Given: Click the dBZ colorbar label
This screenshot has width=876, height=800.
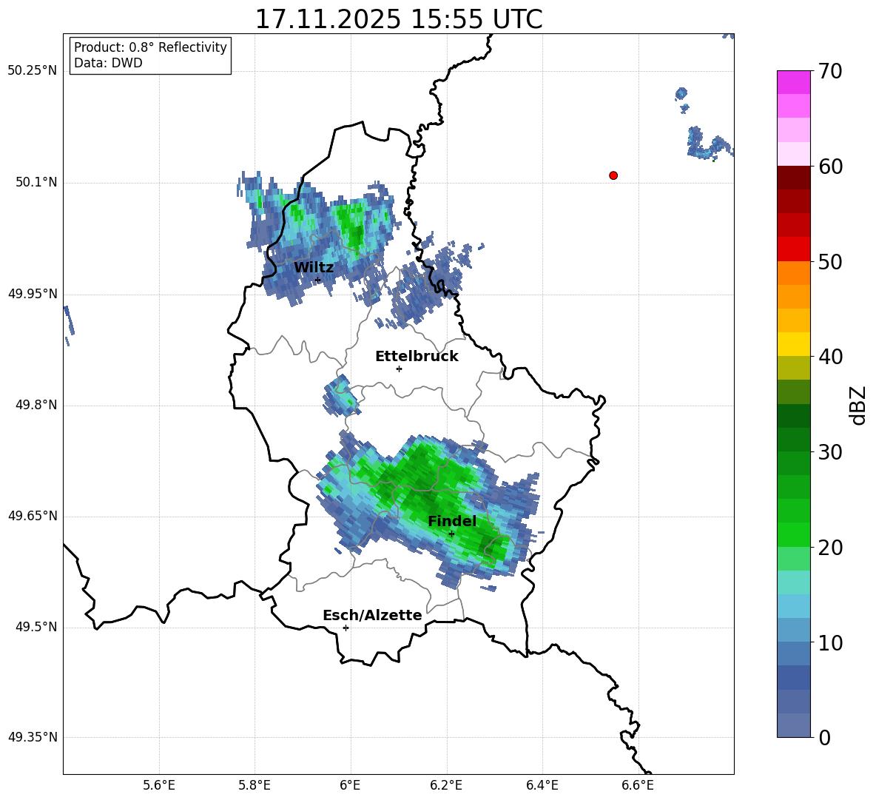Looking at the screenshot, I should point(858,405).
